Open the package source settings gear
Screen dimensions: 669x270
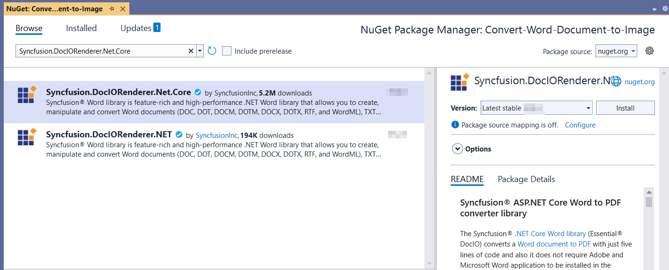pyautogui.click(x=650, y=51)
